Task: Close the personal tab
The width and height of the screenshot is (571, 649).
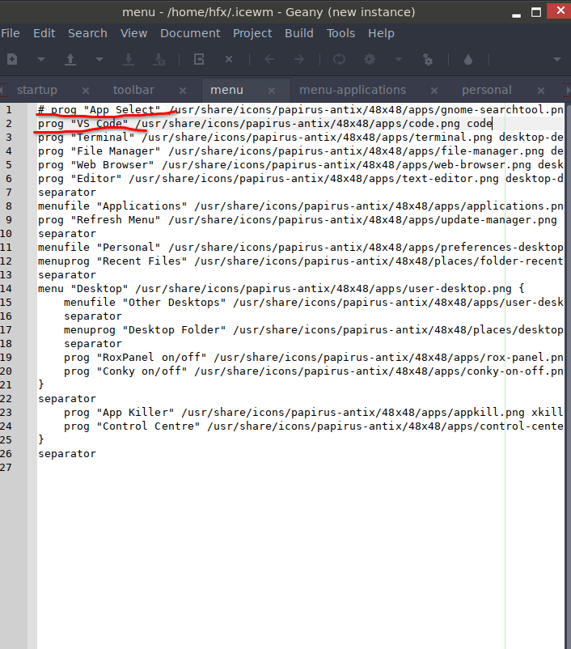Action: pos(541,91)
